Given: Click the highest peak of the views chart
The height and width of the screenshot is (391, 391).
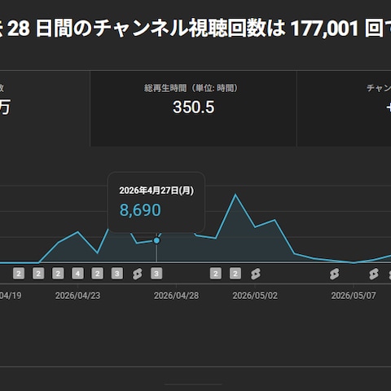Looking at the screenshot, I should (235, 195).
